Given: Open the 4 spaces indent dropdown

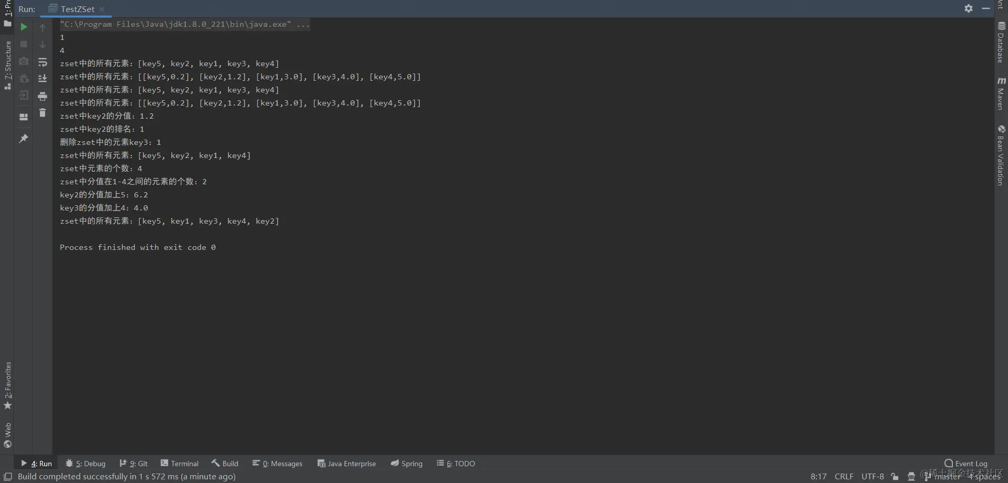Looking at the screenshot, I should tap(984, 477).
